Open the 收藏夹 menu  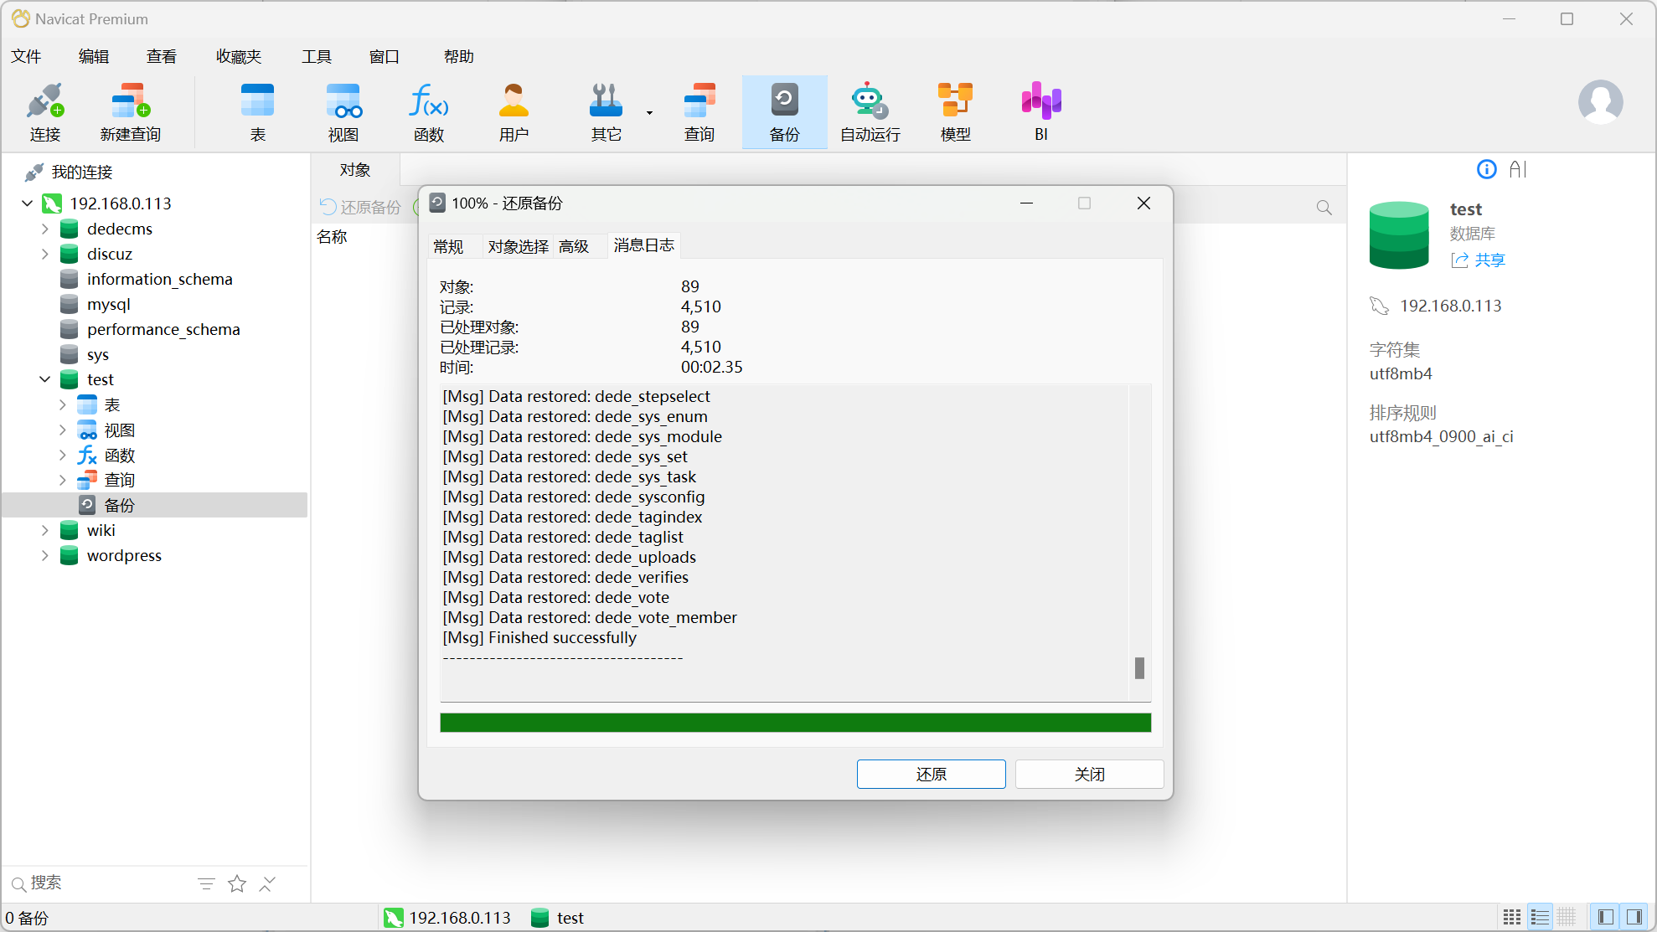pyautogui.click(x=239, y=56)
